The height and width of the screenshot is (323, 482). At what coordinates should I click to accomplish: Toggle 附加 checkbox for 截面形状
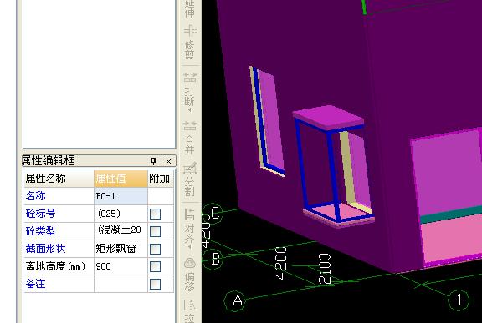coord(156,249)
